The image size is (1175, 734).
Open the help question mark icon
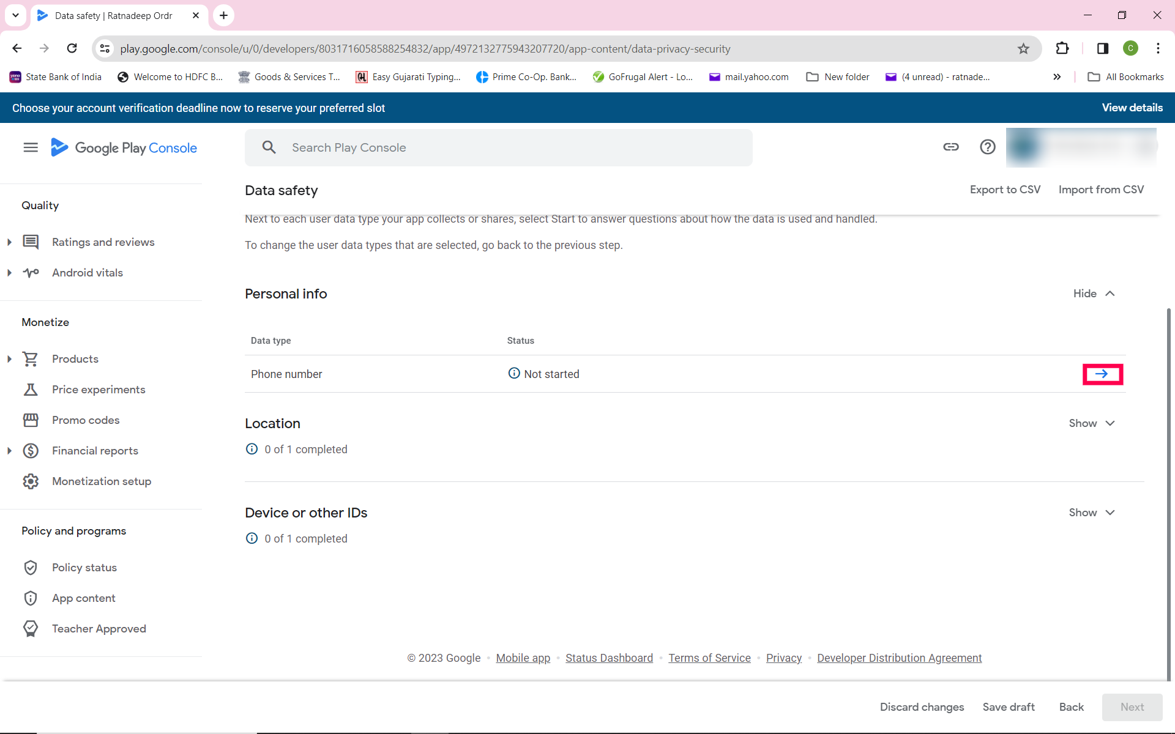point(987,147)
